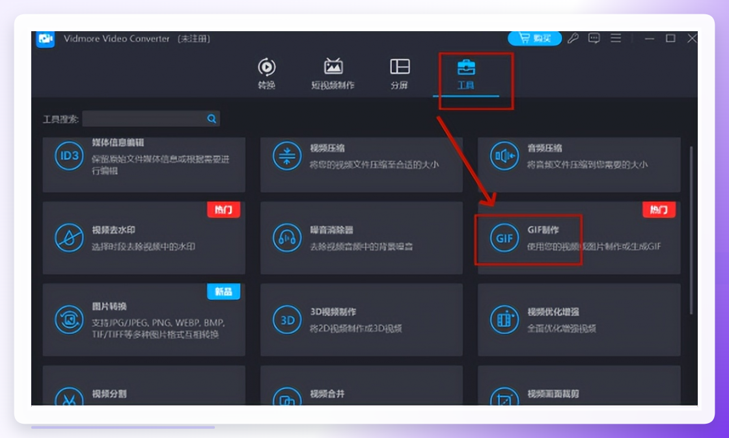Open the 3D视频制作 round 3D icon
Viewport: 729px width, 438px height.
click(x=287, y=319)
